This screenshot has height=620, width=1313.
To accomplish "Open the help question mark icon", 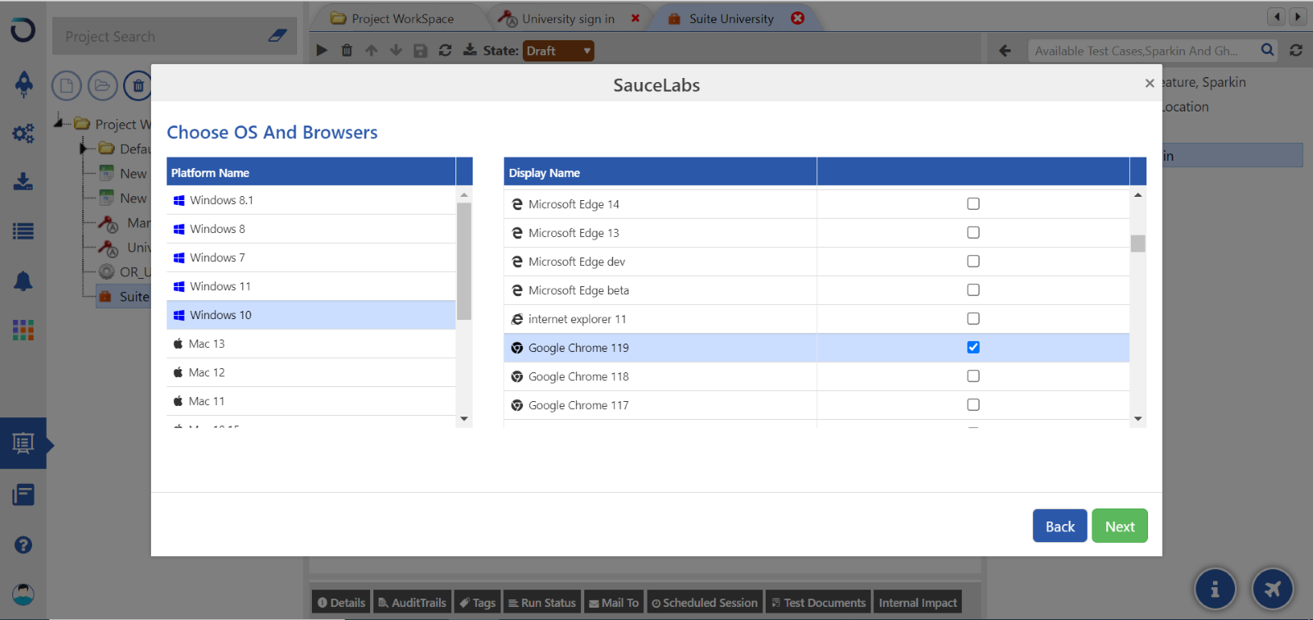I will [24, 545].
